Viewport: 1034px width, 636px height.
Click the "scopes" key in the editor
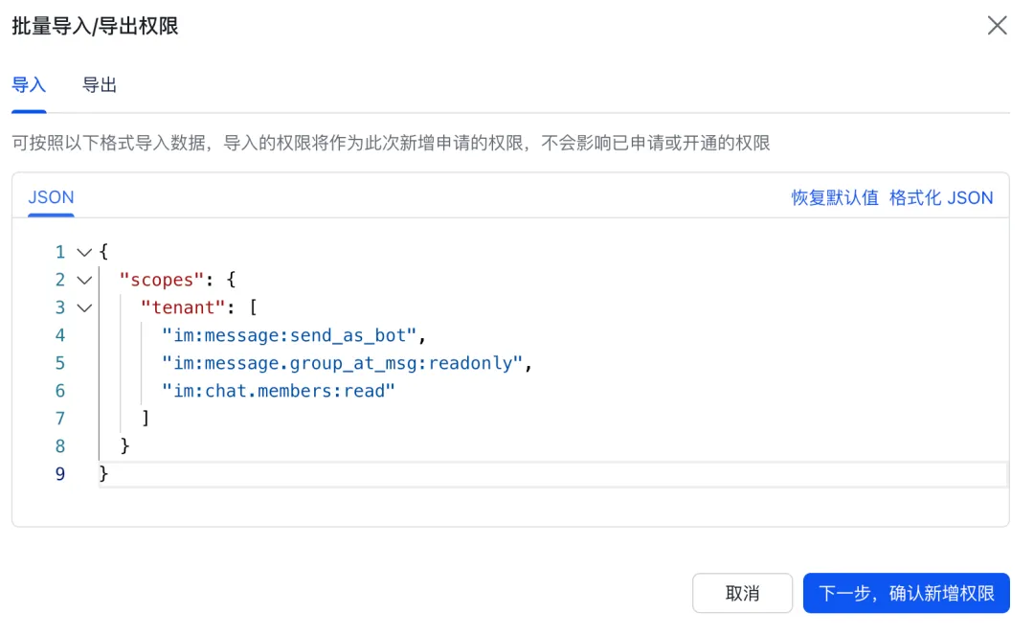click(159, 280)
